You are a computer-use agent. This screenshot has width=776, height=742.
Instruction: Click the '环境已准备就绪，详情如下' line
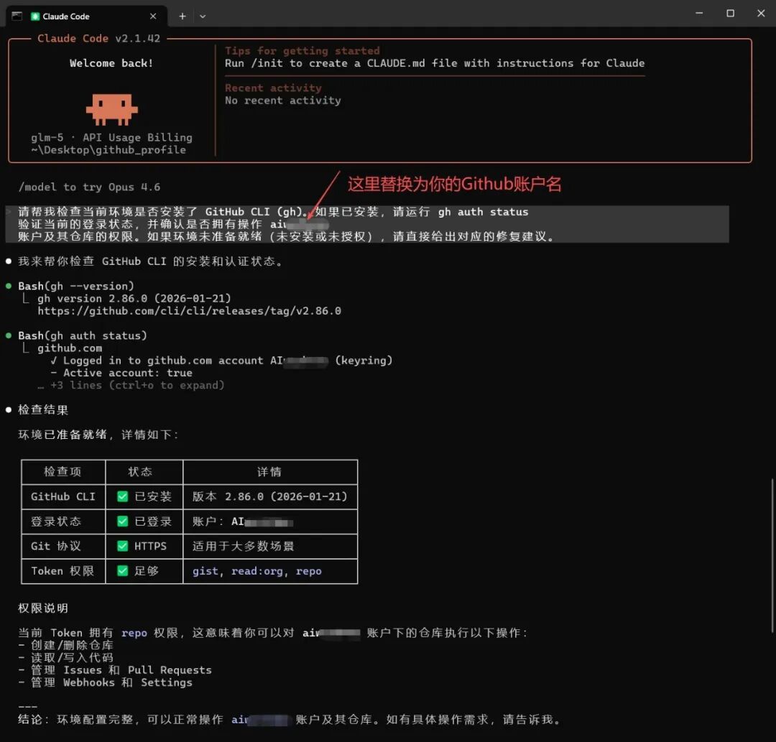pos(98,435)
